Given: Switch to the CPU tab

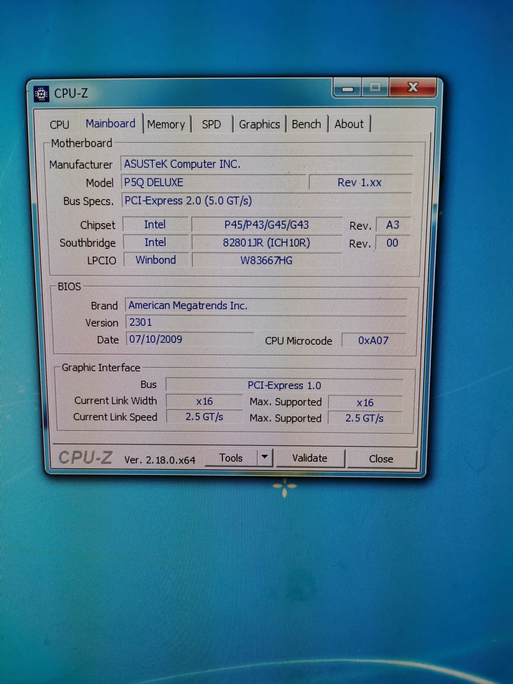Looking at the screenshot, I should [x=60, y=124].
